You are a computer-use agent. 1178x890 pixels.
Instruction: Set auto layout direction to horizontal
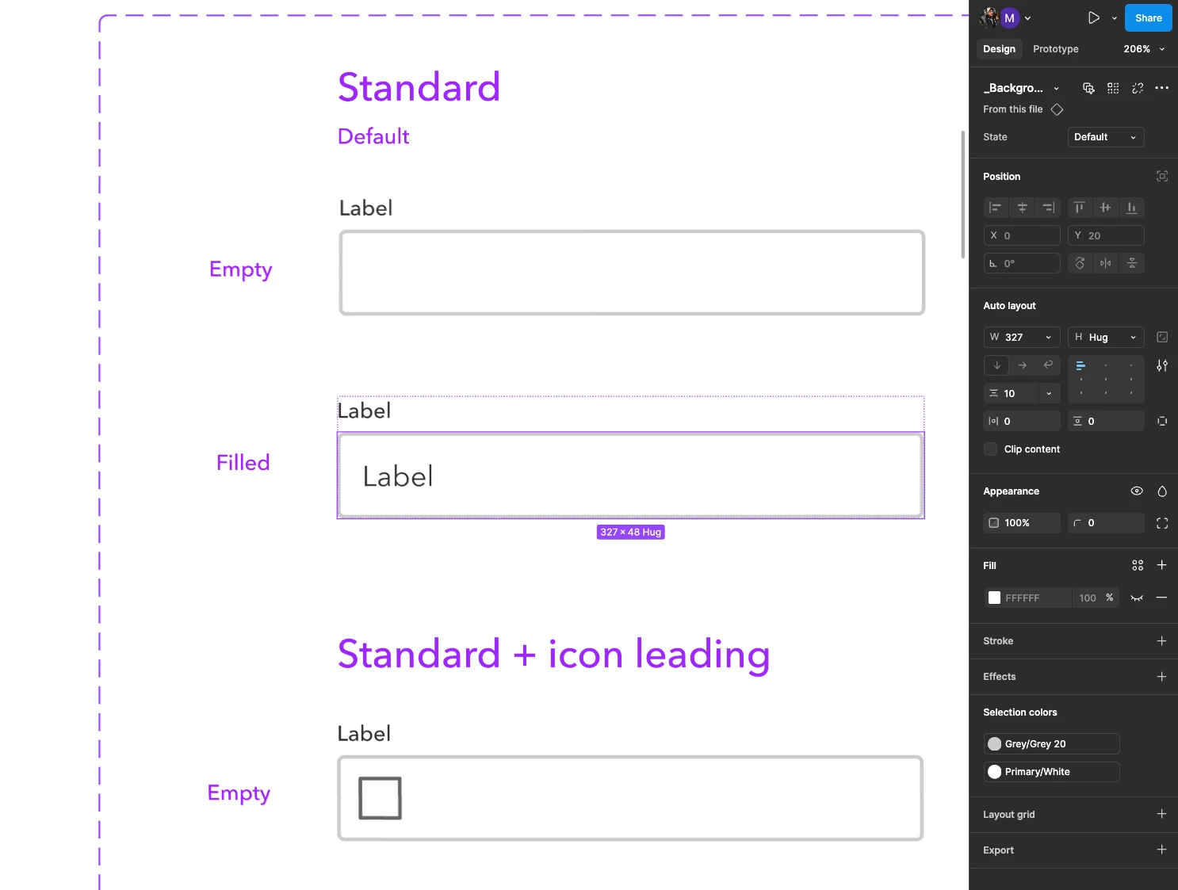(1023, 365)
